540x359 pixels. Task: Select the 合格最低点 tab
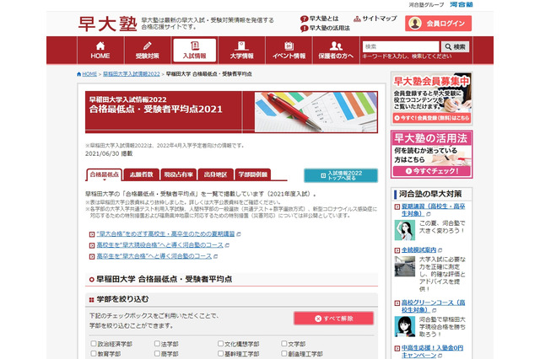pos(104,174)
